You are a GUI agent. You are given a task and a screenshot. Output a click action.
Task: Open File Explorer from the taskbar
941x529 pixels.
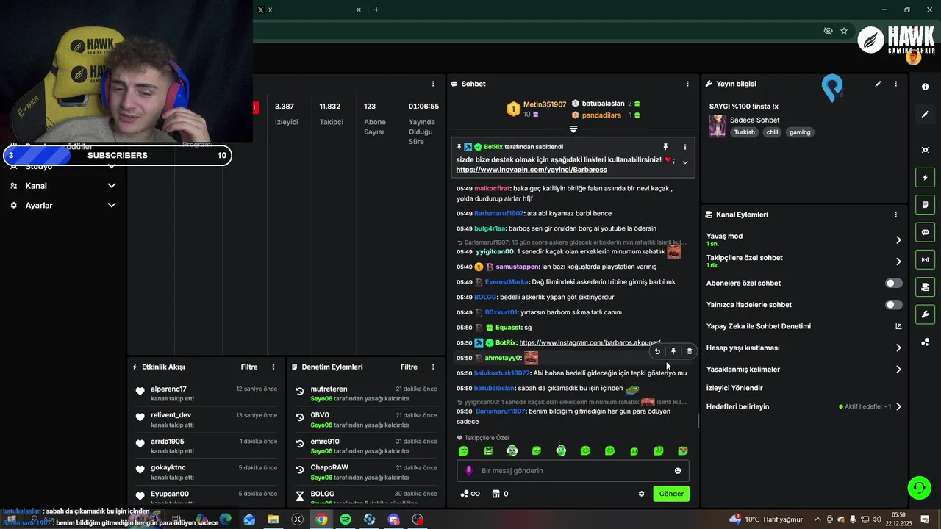(x=273, y=519)
